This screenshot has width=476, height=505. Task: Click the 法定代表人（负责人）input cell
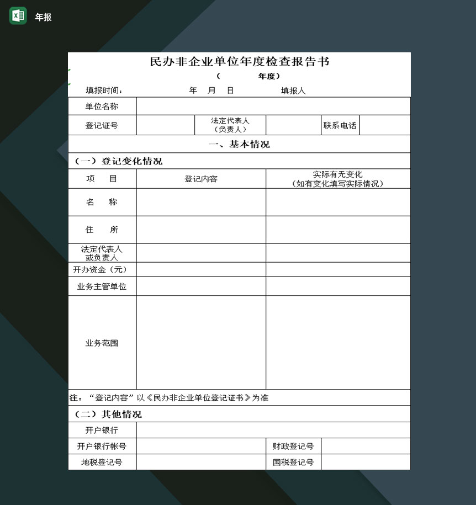[293, 124]
